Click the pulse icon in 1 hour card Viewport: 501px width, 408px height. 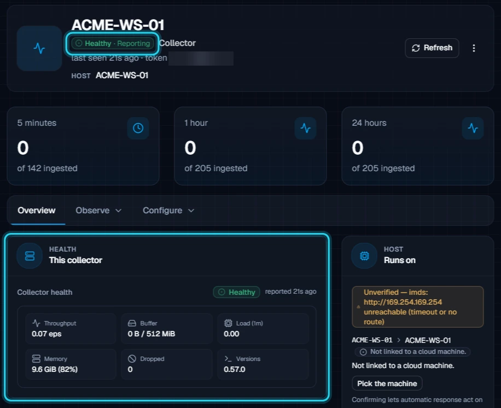tap(305, 128)
